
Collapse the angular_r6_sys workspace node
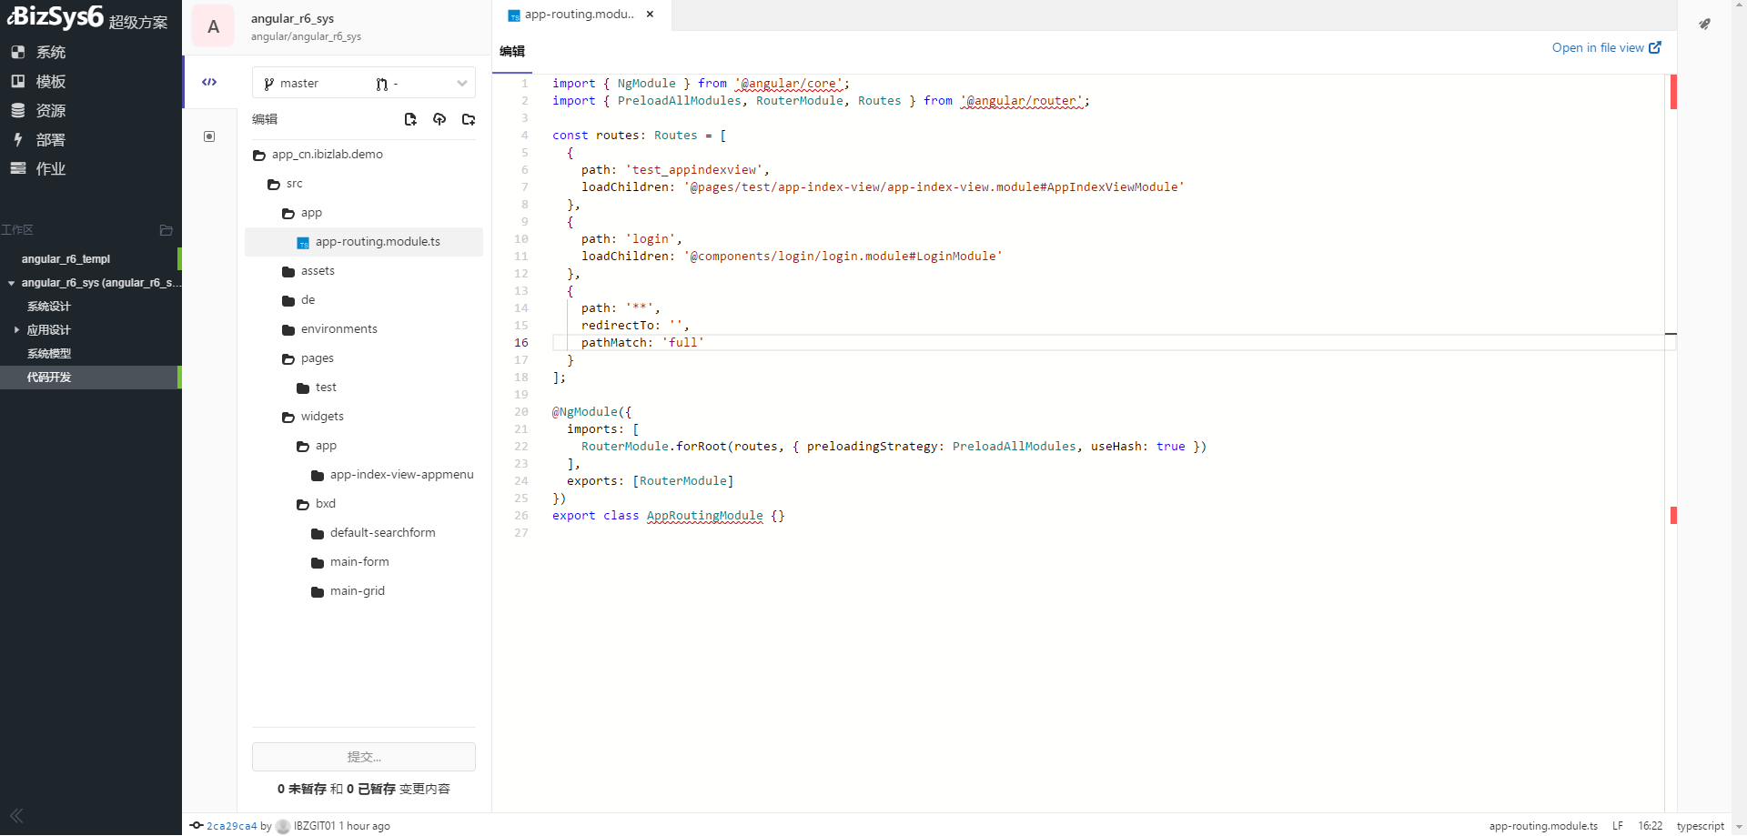[x=11, y=284]
